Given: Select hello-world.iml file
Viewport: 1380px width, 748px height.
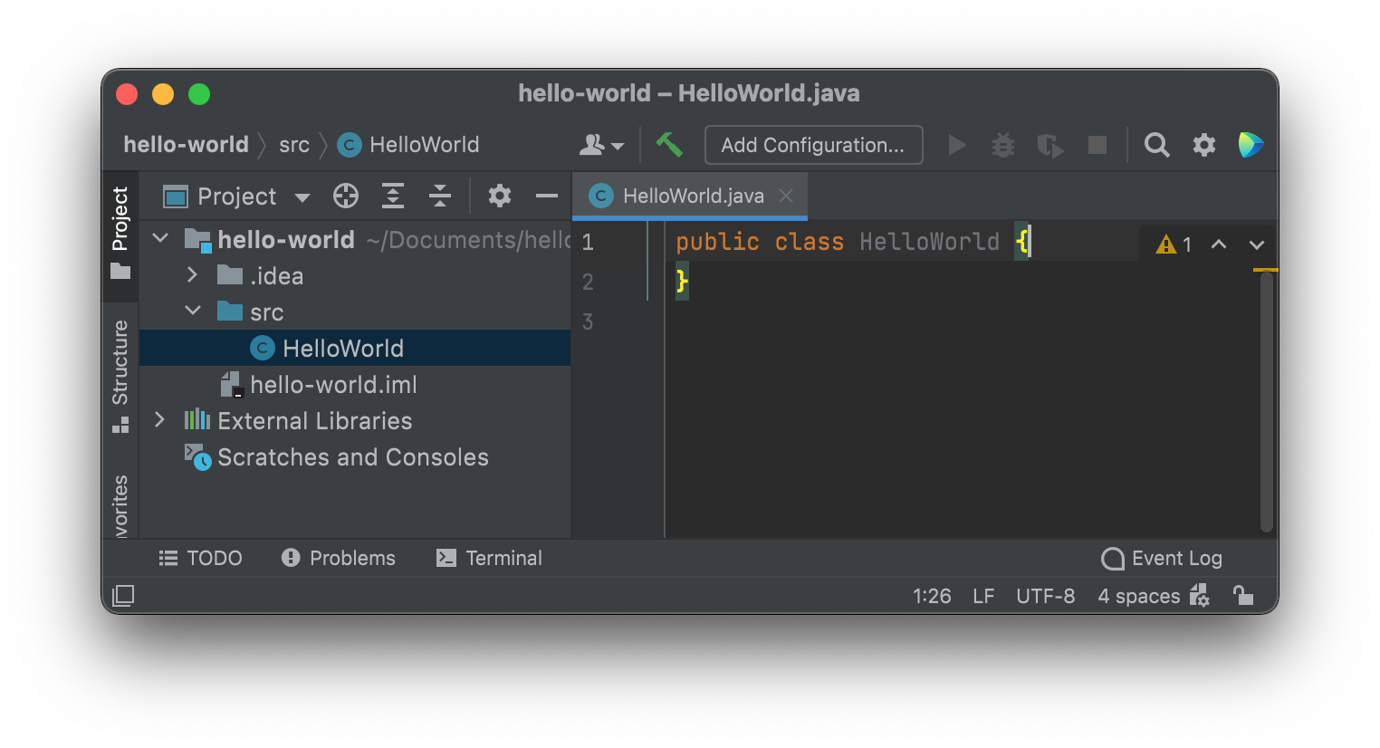Looking at the screenshot, I should tap(355, 384).
